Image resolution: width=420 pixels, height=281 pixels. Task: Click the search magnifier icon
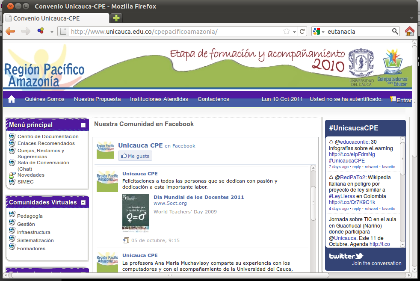pos(395,31)
